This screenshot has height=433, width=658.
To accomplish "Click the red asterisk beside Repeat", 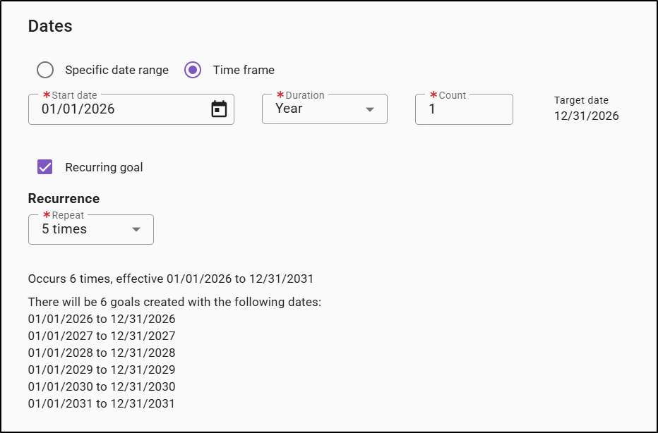I will (x=47, y=215).
